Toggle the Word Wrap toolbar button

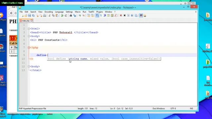(97, 16)
